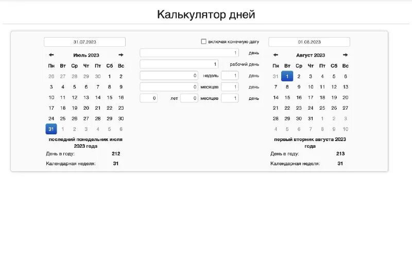Screen dimensions: 412x262
Task: Select grayed July 31 in right calendar
Action: (x=276, y=76)
